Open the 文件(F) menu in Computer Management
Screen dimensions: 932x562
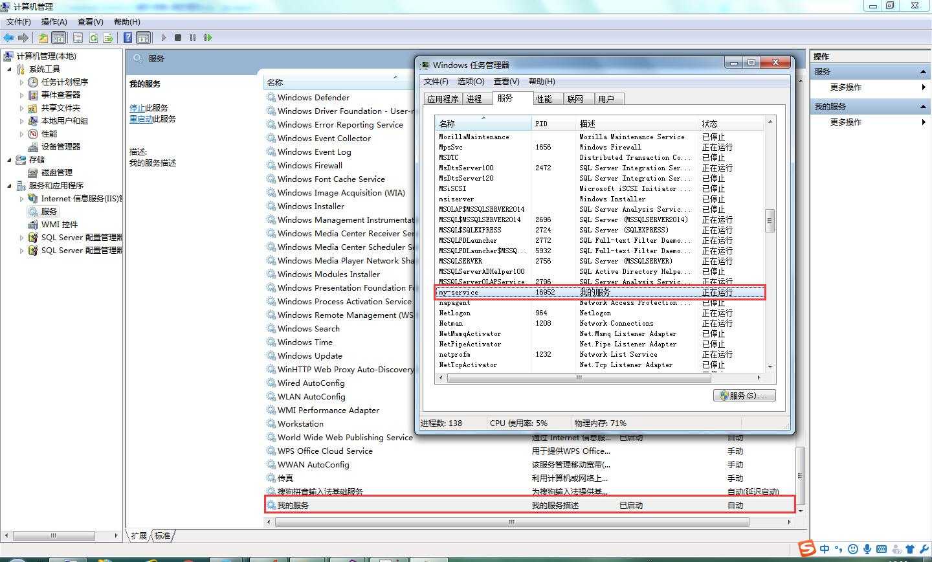coord(19,21)
